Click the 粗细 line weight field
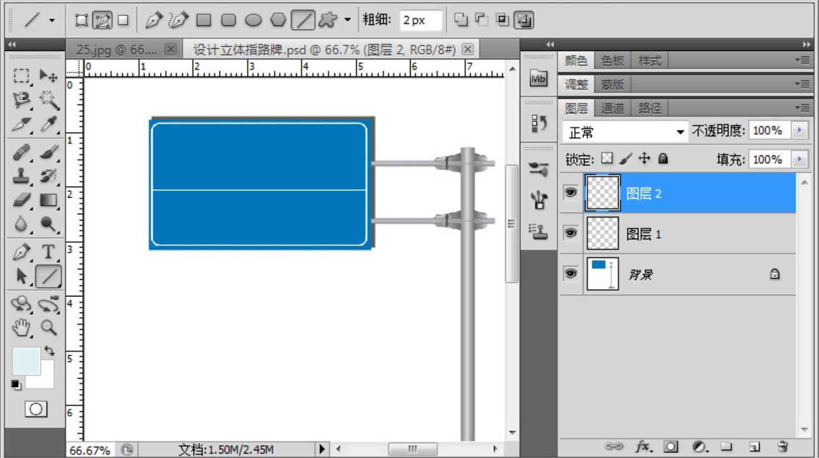This screenshot has width=819, height=458. click(421, 21)
